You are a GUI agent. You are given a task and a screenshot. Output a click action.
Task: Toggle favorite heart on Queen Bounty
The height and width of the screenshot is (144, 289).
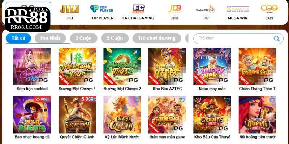(x=272, y=100)
